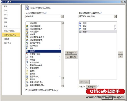The width and height of the screenshot is (127, 101).
Task: Select the 折线图 command icon
Action: [x=27, y=60]
